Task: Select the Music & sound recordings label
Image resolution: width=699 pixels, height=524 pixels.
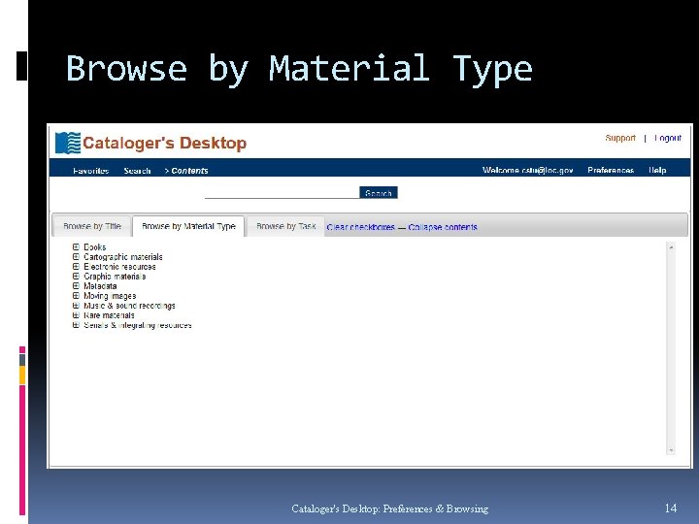Action: (129, 306)
